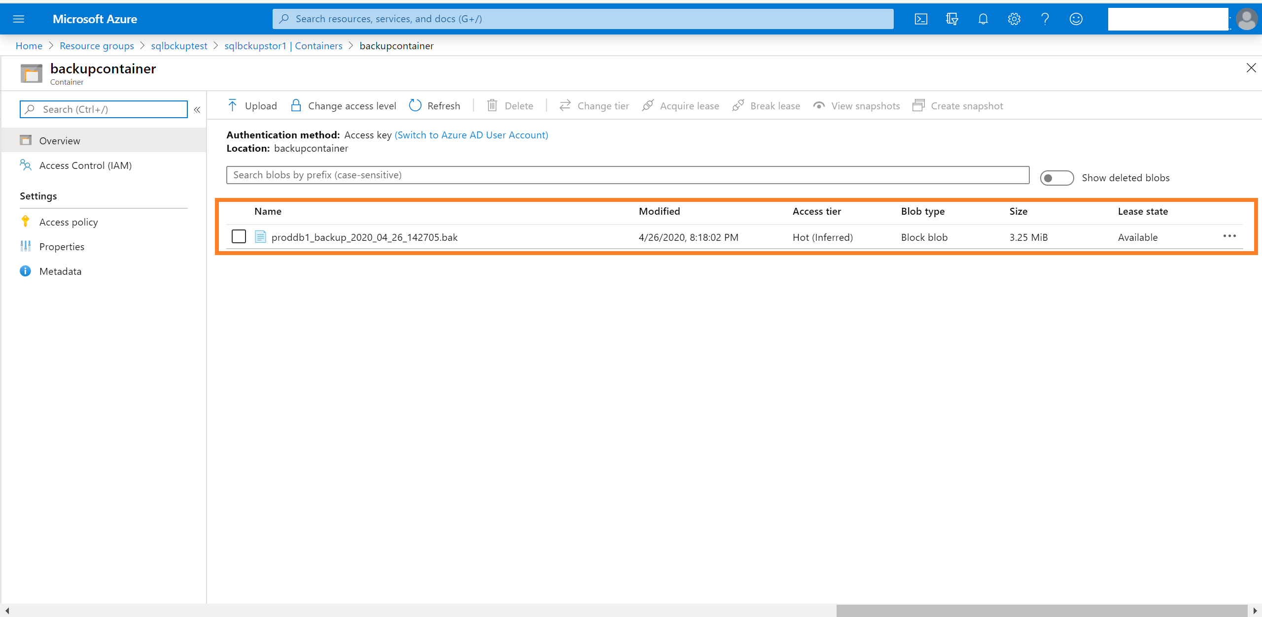
Task: Open the blob row ellipsis menu
Action: [x=1229, y=236]
